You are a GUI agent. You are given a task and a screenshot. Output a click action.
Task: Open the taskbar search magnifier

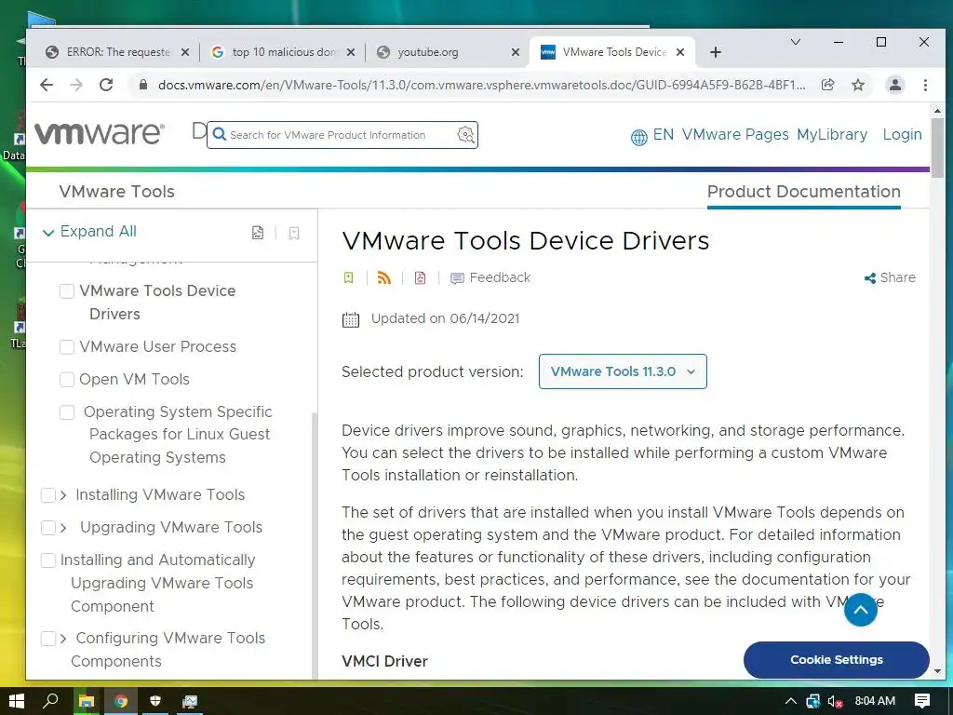51,701
